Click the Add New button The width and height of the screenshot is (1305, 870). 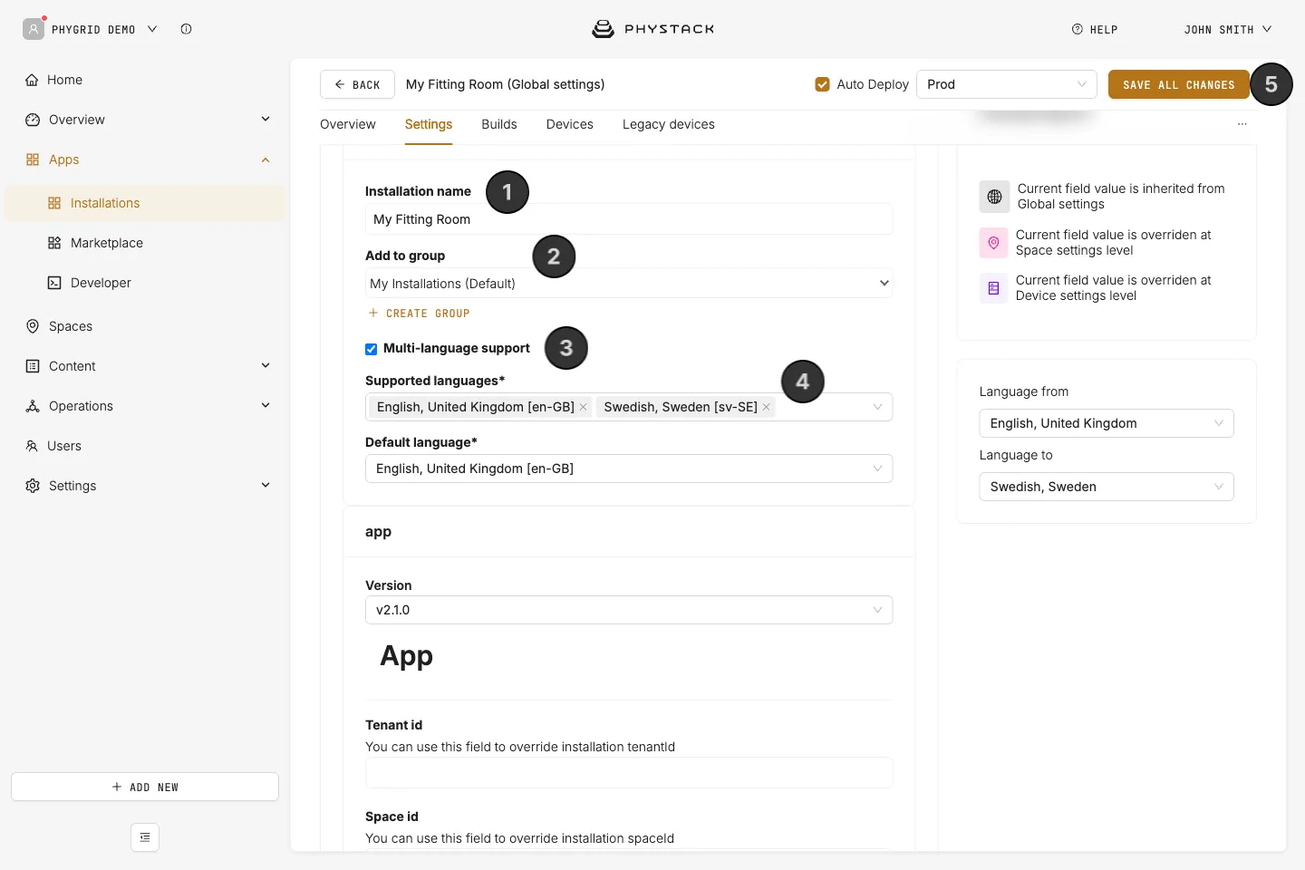(145, 787)
